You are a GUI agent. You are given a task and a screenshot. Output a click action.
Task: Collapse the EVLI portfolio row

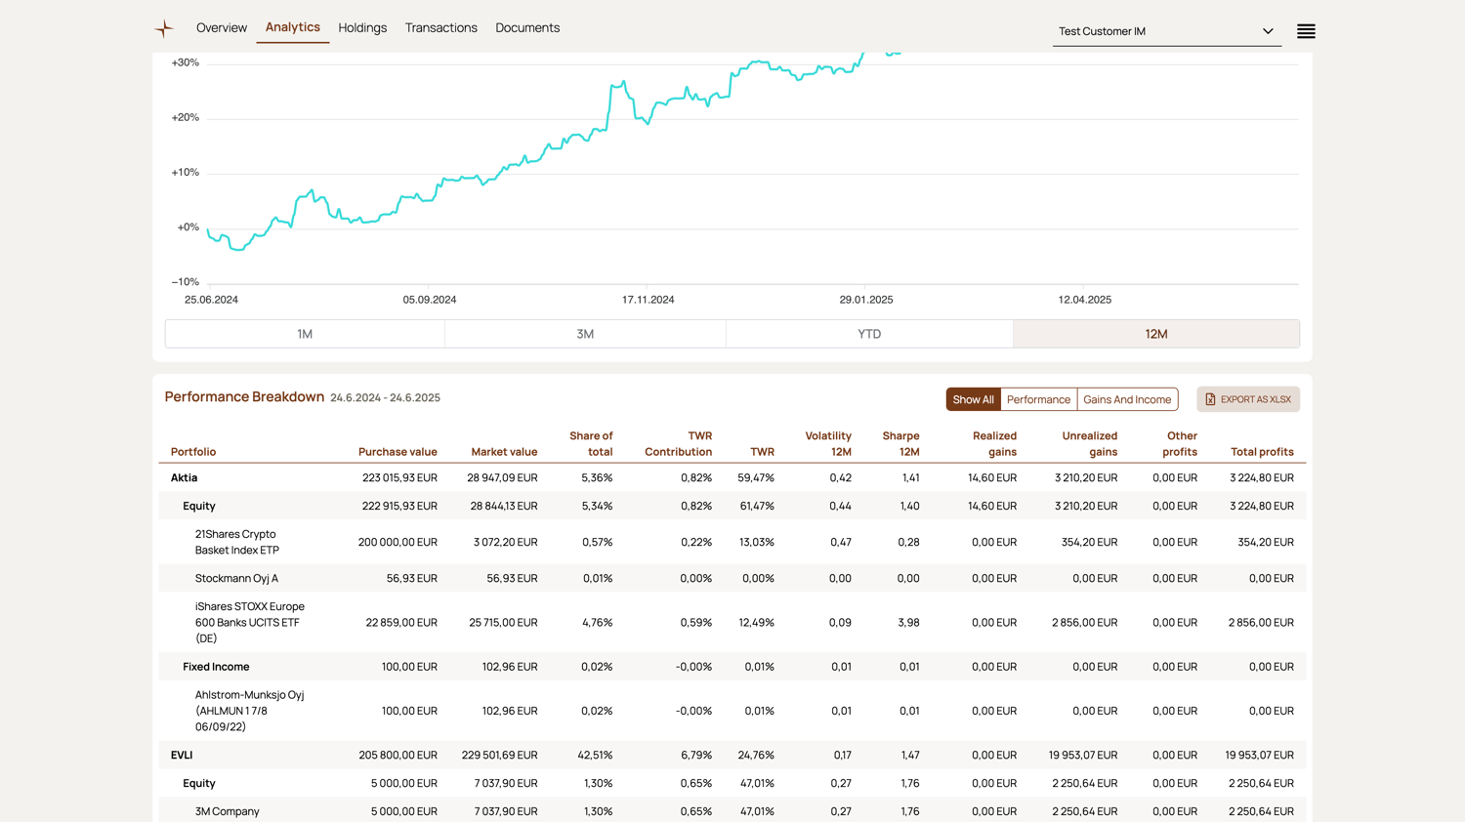pos(182,756)
